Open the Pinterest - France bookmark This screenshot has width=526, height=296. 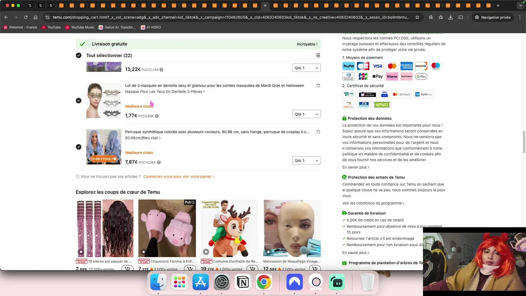click(x=20, y=27)
